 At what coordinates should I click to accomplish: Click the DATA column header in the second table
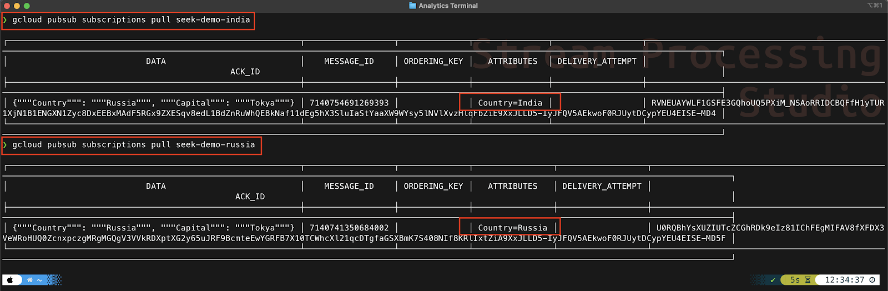point(156,187)
